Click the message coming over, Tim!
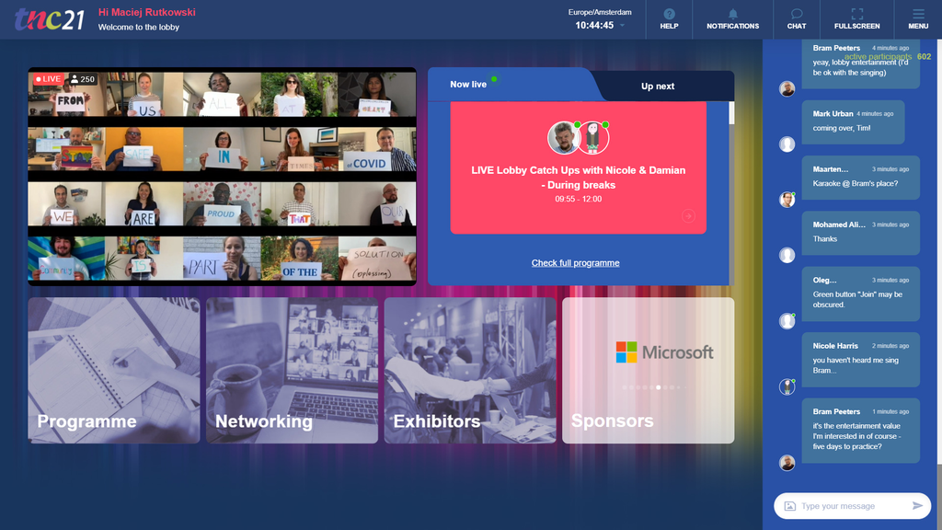Viewport: 942px width, 530px height. tap(841, 128)
